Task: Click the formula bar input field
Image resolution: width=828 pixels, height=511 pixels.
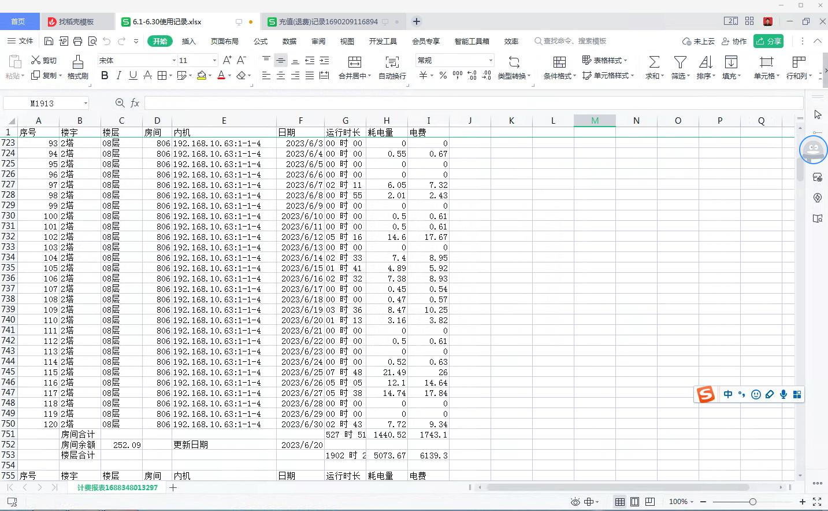Action: (474, 103)
